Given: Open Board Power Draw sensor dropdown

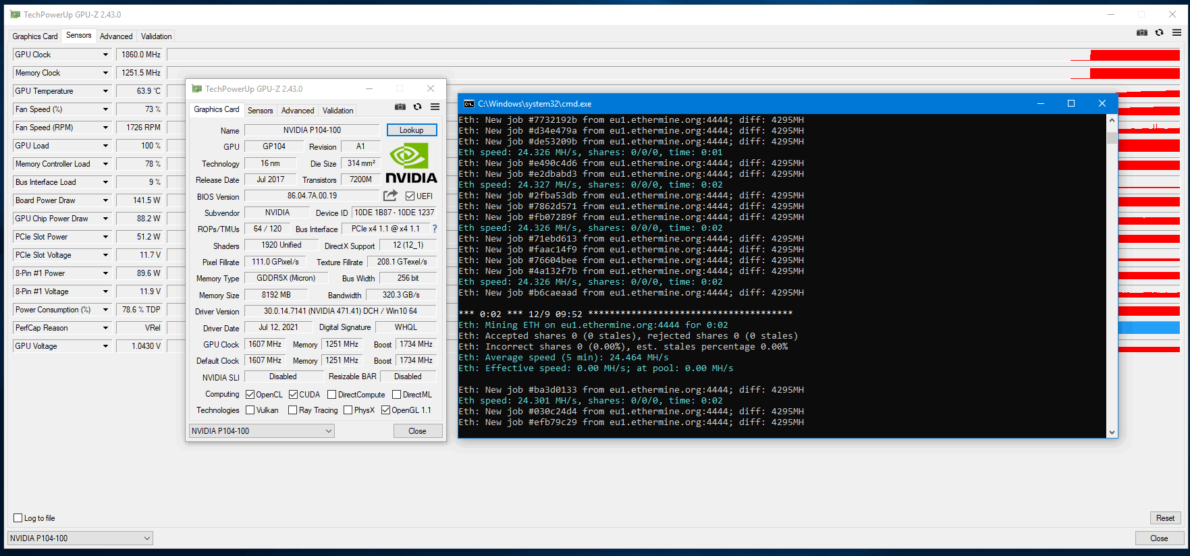Looking at the screenshot, I should [x=105, y=200].
